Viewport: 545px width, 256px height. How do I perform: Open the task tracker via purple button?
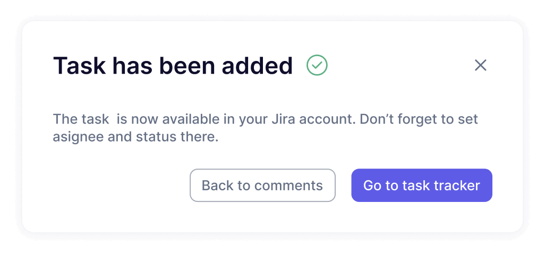(422, 185)
